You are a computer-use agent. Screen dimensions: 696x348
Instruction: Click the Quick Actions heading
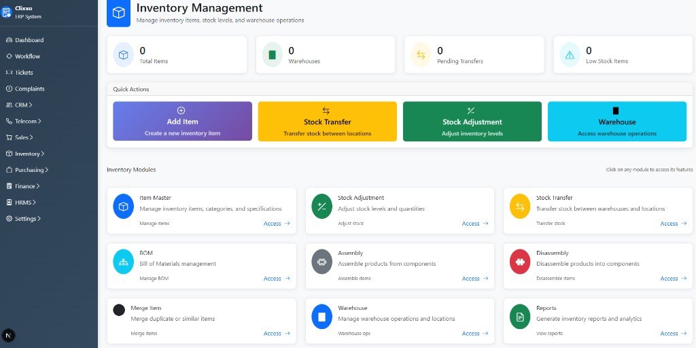click(131, 89)
